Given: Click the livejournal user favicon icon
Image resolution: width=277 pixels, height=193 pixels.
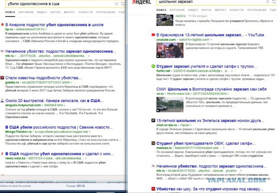Looking at the screenshot, I should point(2,101).
